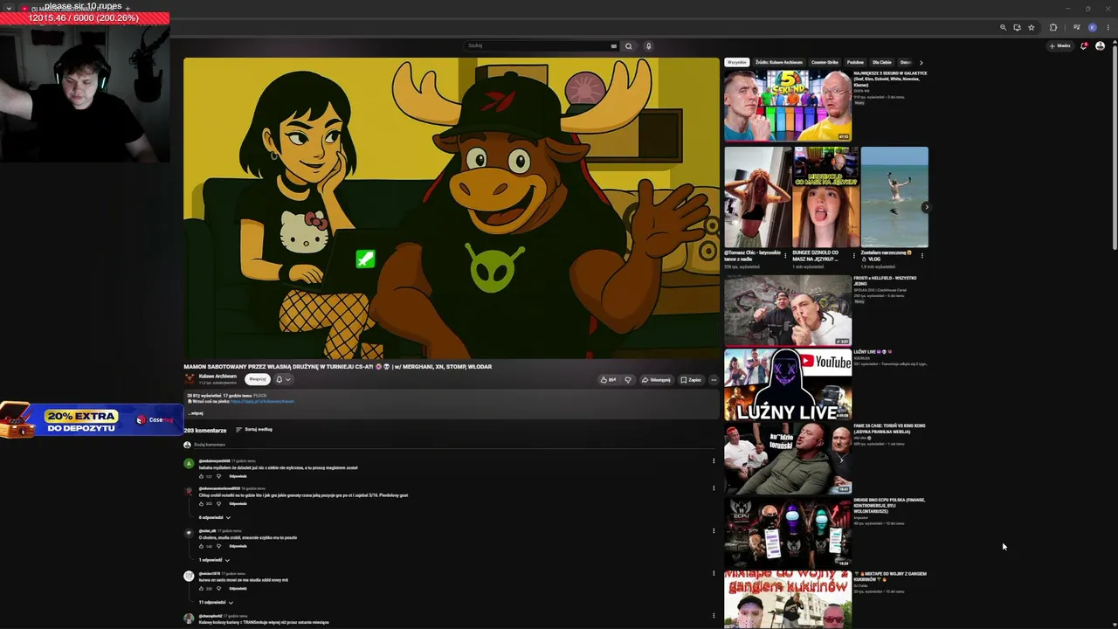Select the 'Wszystkie' filter chip
This screenshot has width=1118, height=629.
737,63
